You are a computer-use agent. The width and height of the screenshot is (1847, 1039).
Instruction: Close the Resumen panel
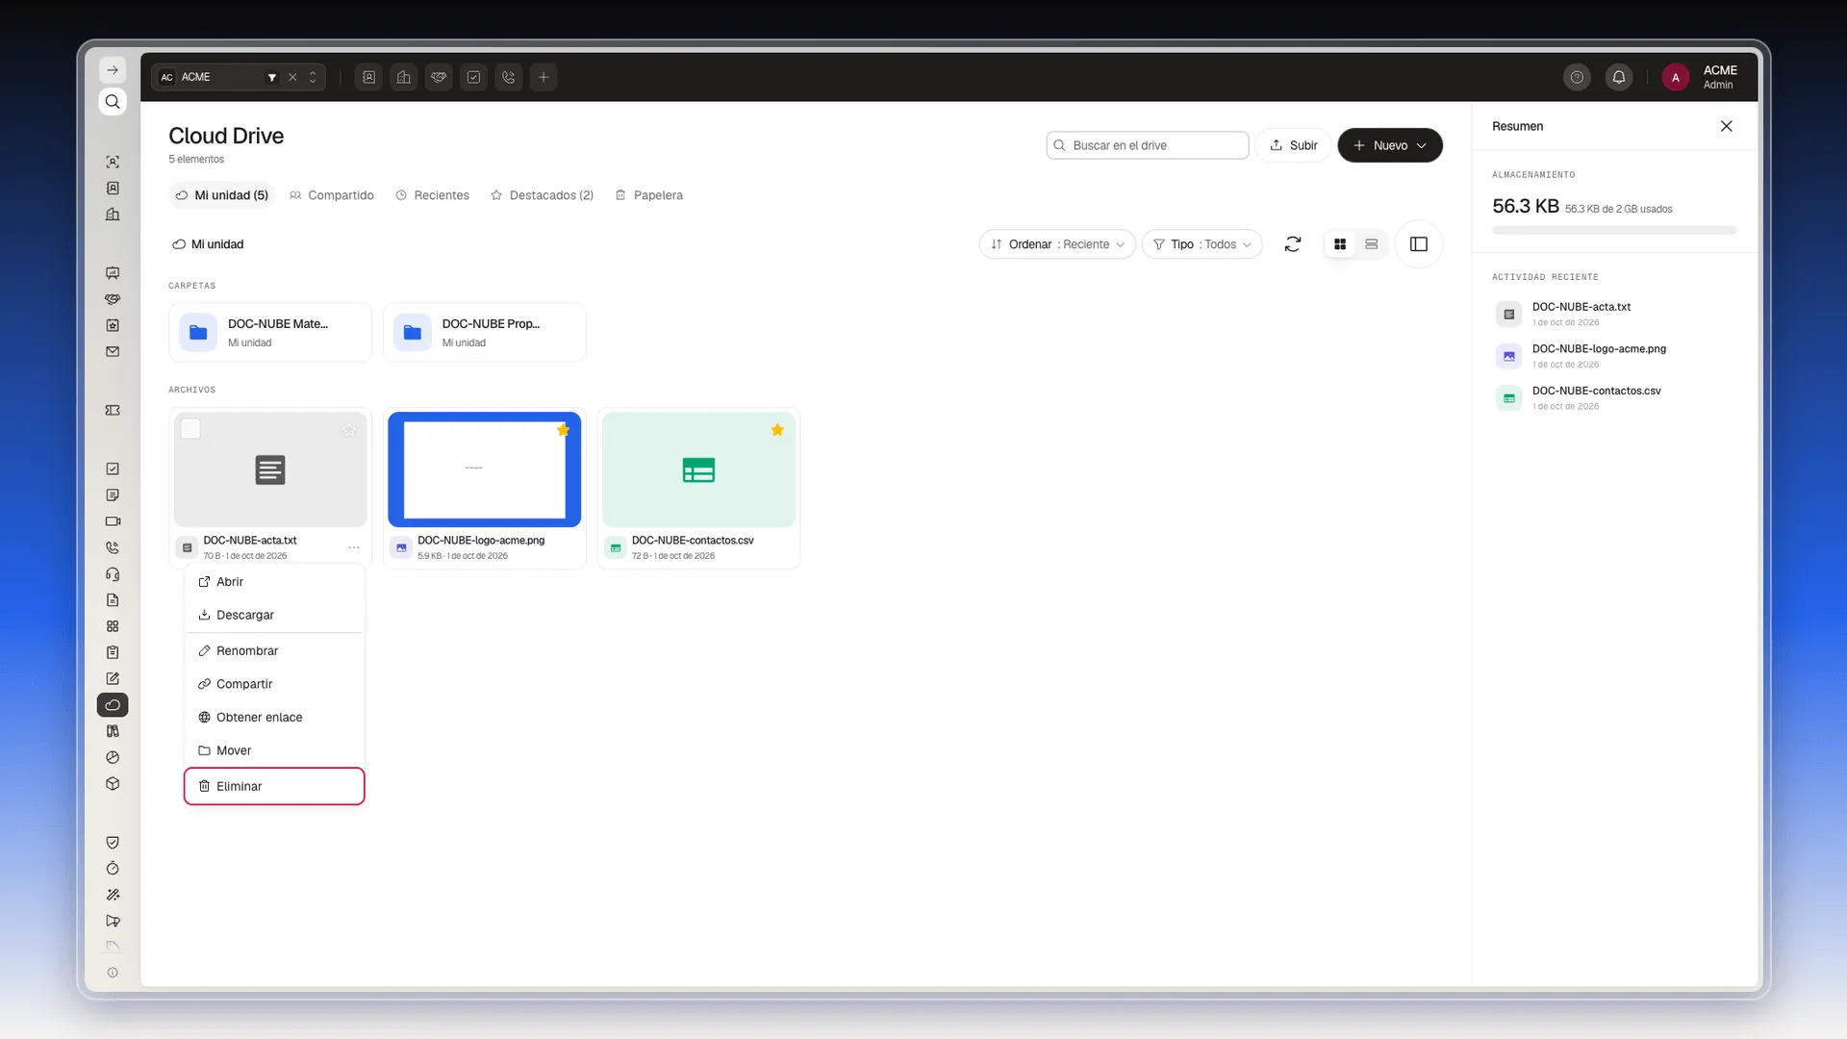point(1727,126)
